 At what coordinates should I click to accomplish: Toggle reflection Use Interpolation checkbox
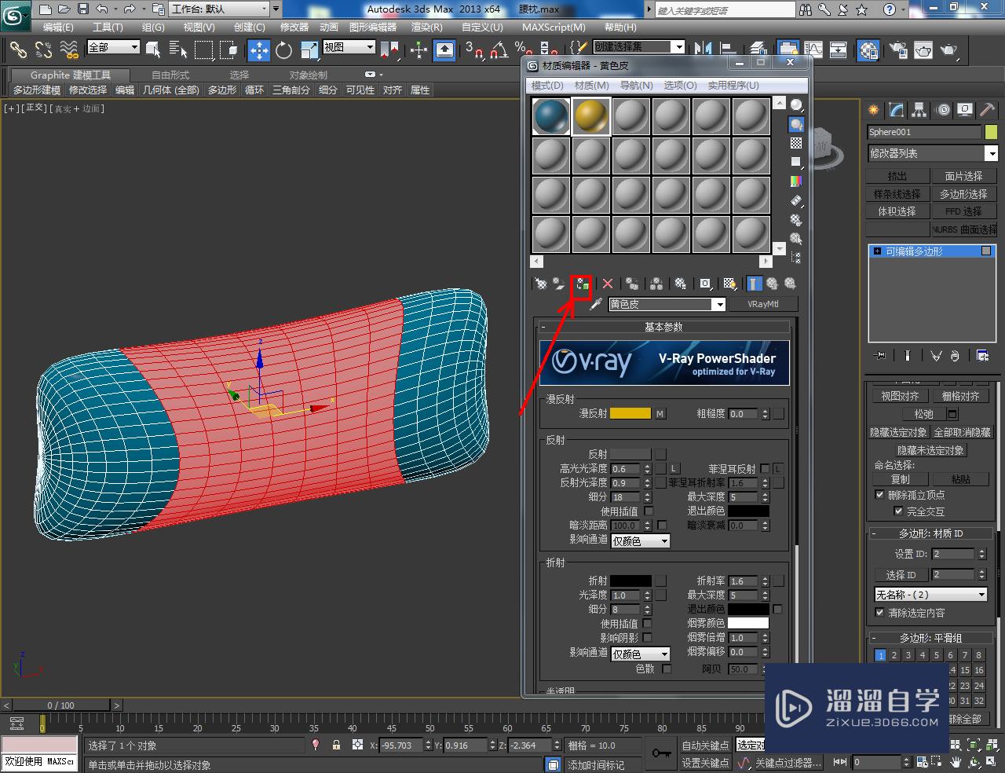click(649, 511)
